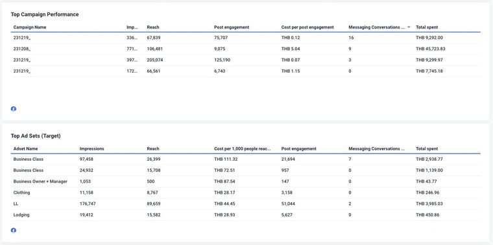Image resolution: width=493 pixels, height=245 pixels.
Task: Sort ad sets table by Post engagement header
Action: [298, 149]
